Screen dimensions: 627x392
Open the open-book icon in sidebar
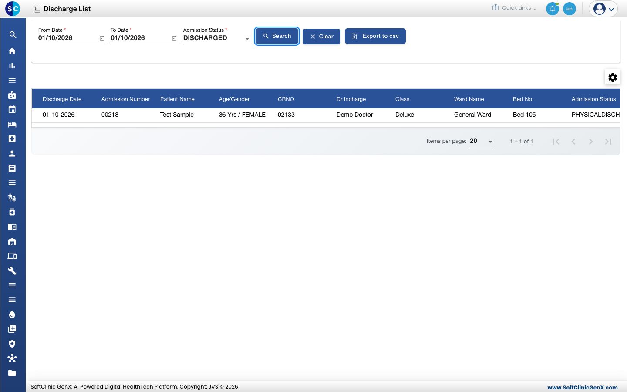coord(12,227)
